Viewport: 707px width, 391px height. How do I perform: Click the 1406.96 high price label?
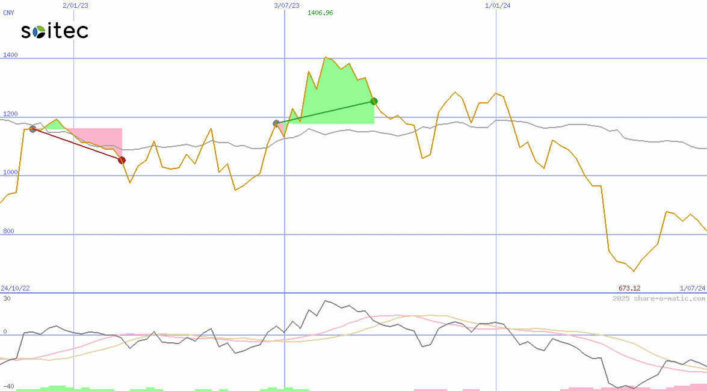click(320, 13)
